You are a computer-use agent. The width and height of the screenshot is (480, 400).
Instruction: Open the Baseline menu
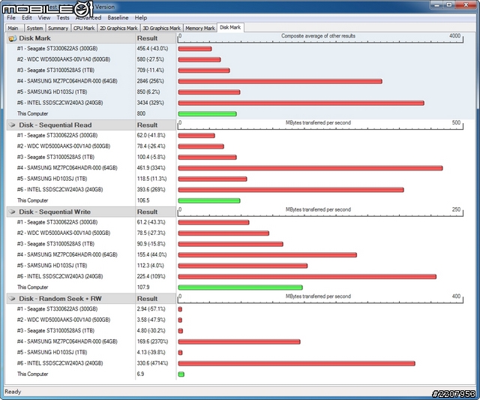click(x=118, y=18)
